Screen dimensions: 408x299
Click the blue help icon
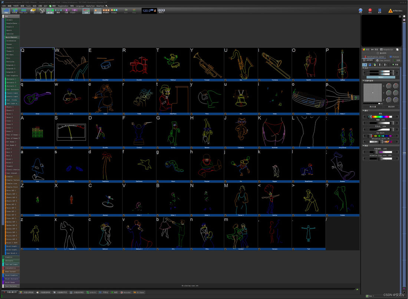coord(361,10)
